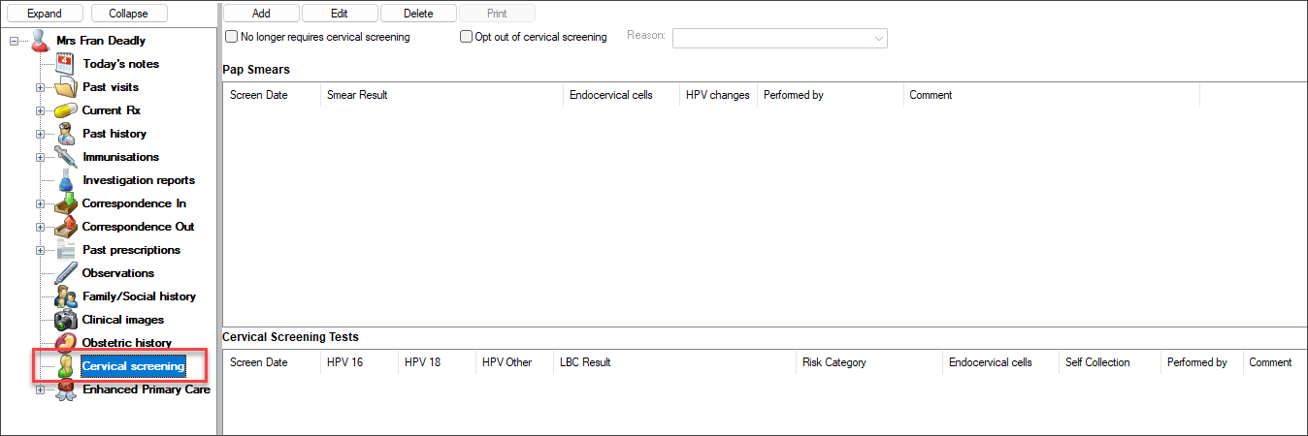
Task: Select the Cervical screening tree item
Action: tap(133, 366)
